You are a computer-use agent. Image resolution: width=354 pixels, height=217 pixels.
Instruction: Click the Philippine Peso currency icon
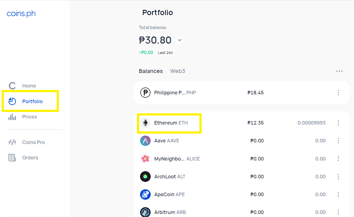tap(145, 92)
